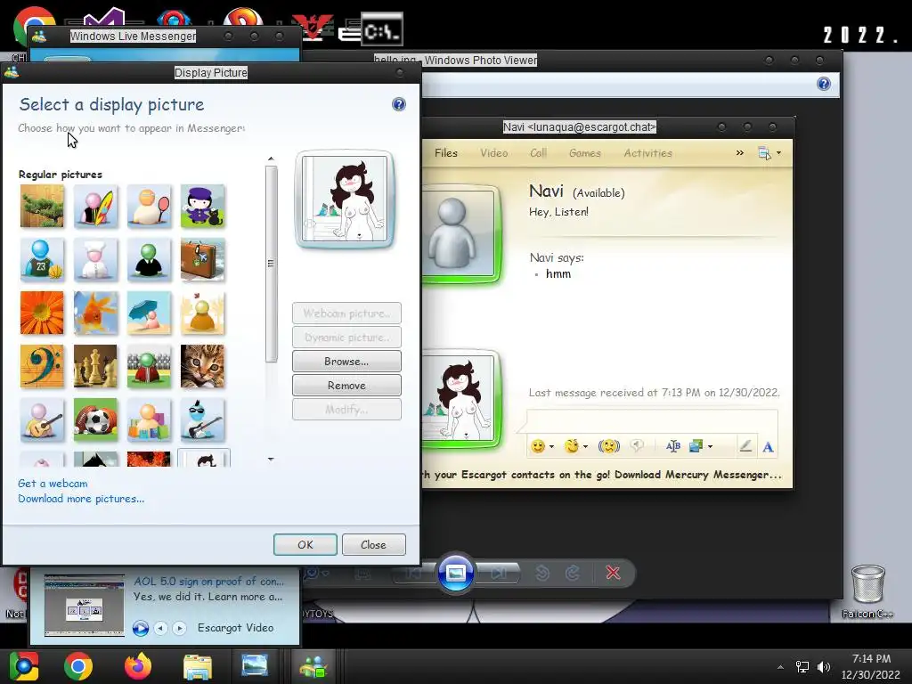912x684 pixels.
Task: Show hidden system tray icons
Action: [x=780, y=666]
